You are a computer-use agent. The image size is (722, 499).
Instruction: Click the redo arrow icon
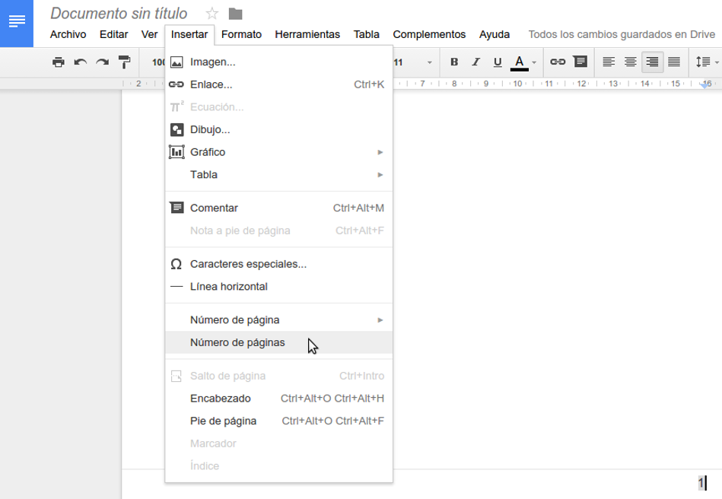click(x=103, y=62)
